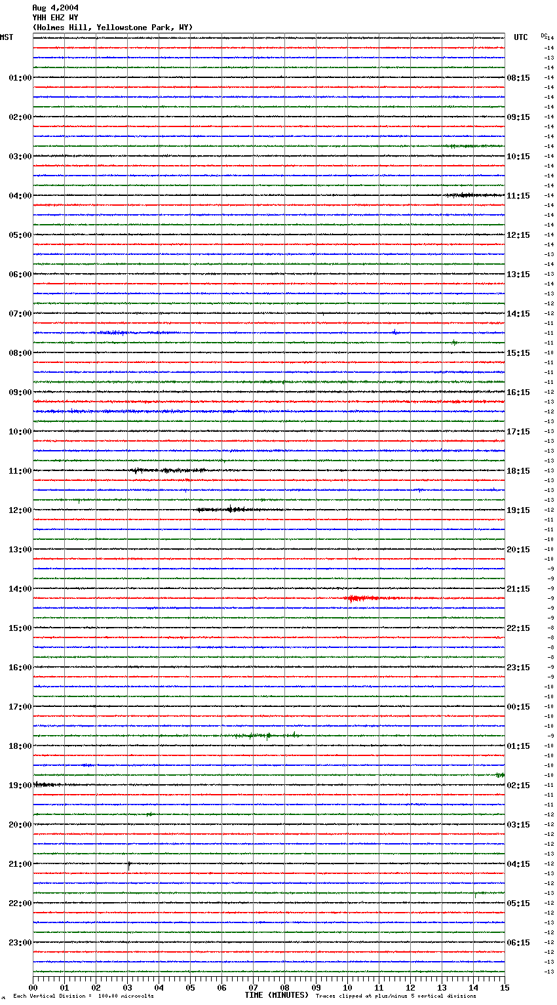Click the UTC column header
The height and width of the screenshot is (1005, 557).
coord(521,37)
